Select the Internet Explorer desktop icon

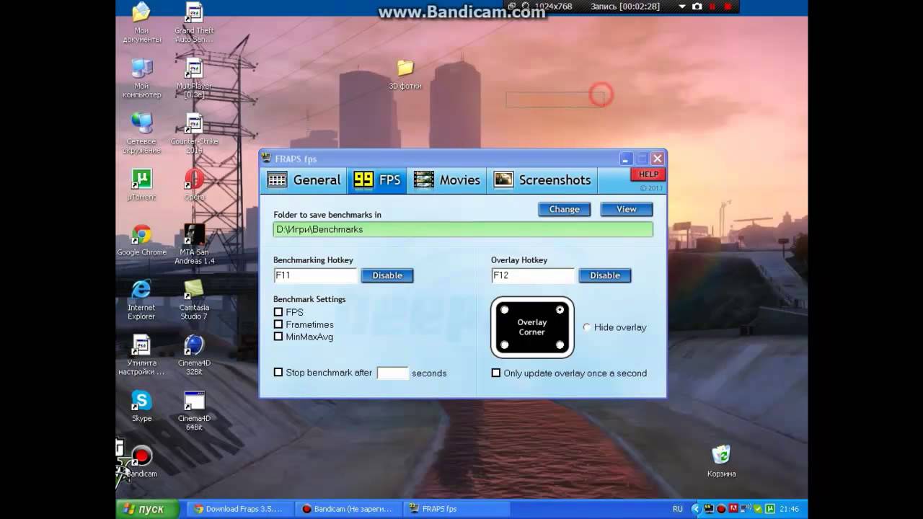pyautogui.click(x=141, y=299)
